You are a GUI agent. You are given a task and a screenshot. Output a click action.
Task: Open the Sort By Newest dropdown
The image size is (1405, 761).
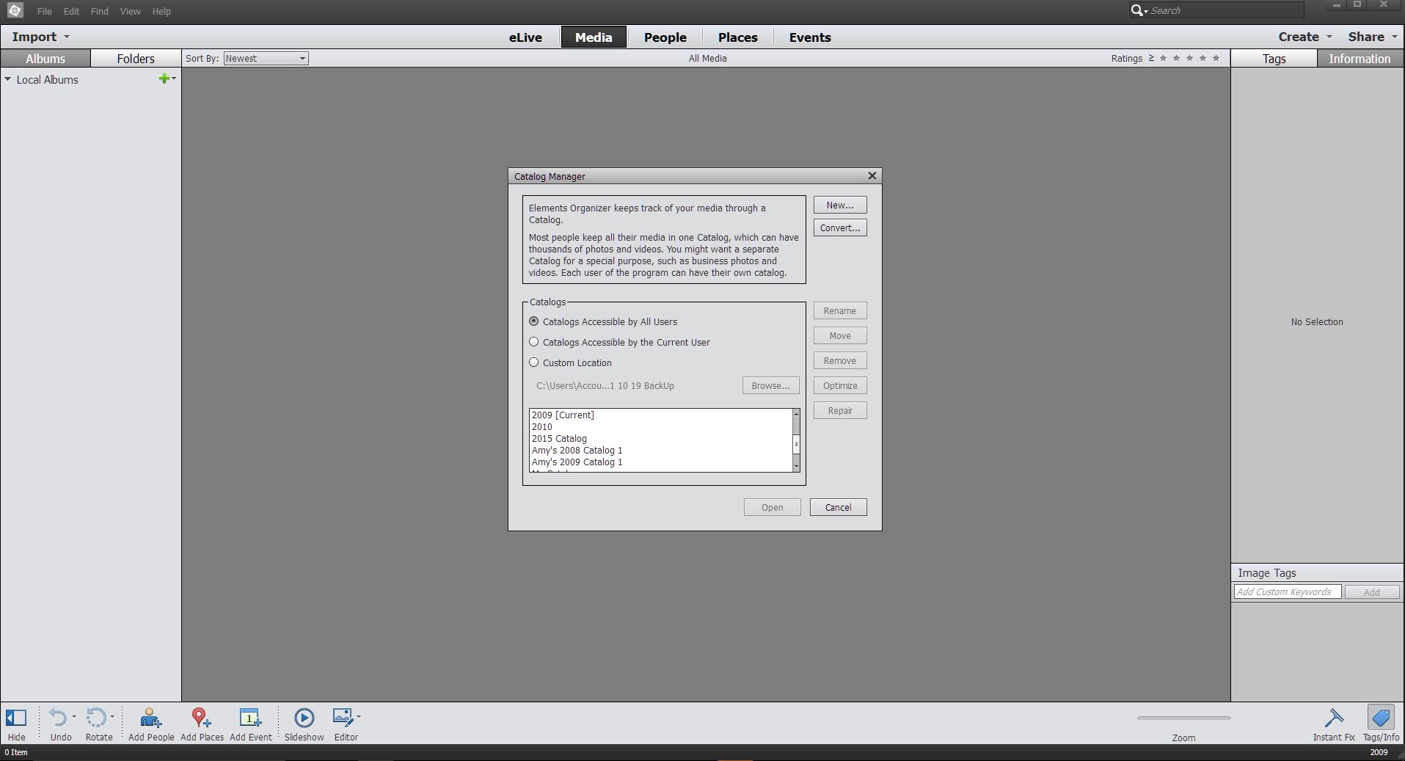[x=266, y=58]
